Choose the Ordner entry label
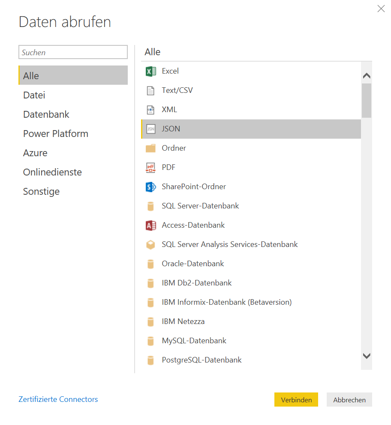This screenshot has width=391, height=425. click(174, 148)
